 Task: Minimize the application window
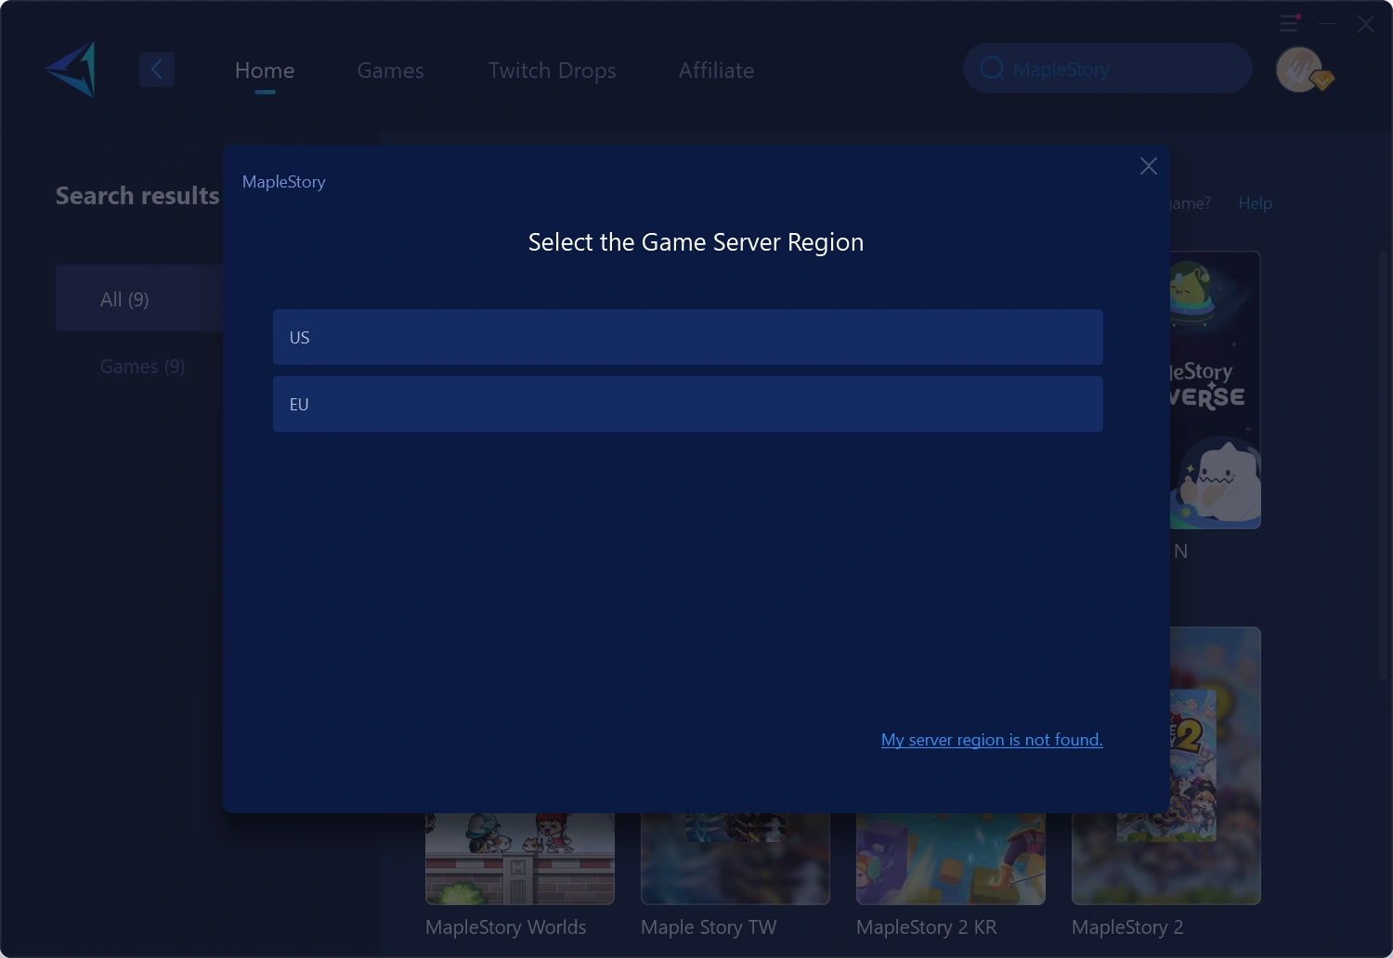point(1328,23)
